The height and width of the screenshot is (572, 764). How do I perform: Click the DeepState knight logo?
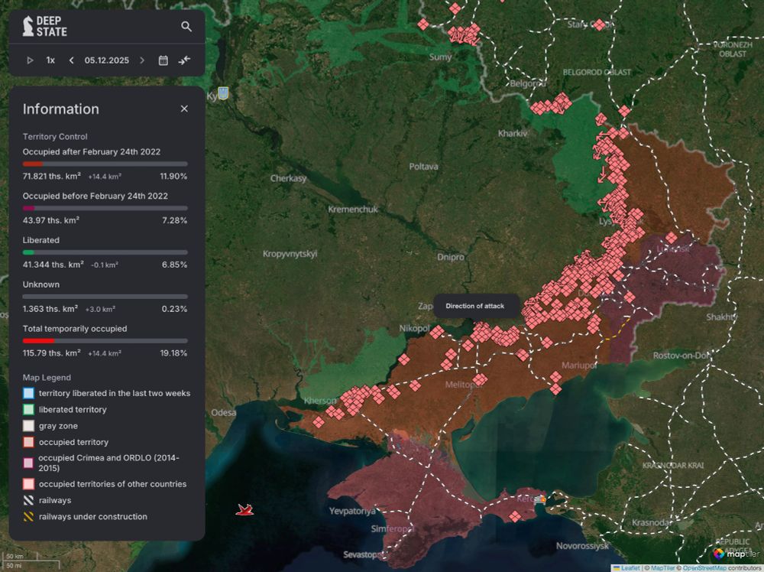(x=28, y=26)
